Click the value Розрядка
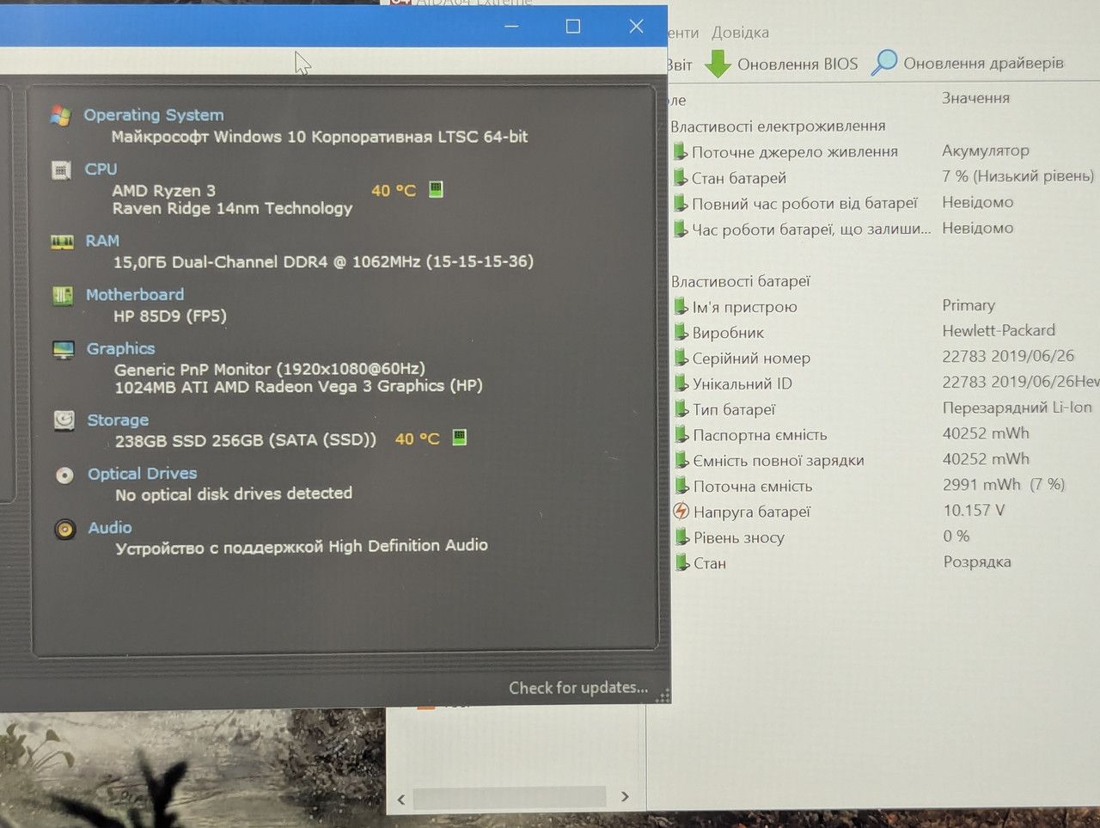 [x=977, y=561]
